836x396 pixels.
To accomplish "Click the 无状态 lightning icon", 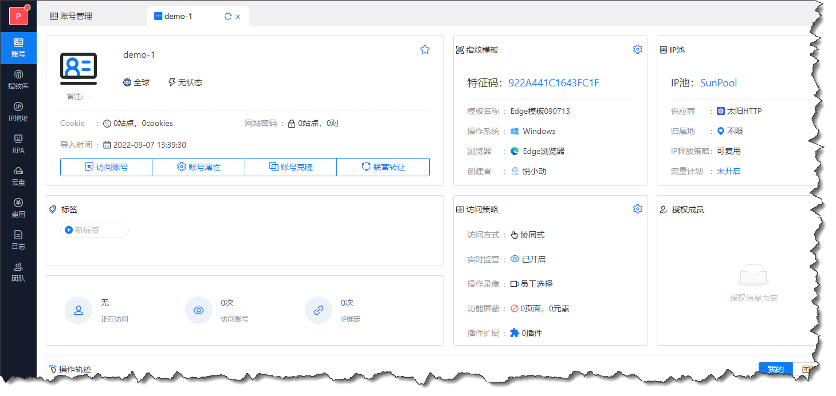I will tap(172, 82).
